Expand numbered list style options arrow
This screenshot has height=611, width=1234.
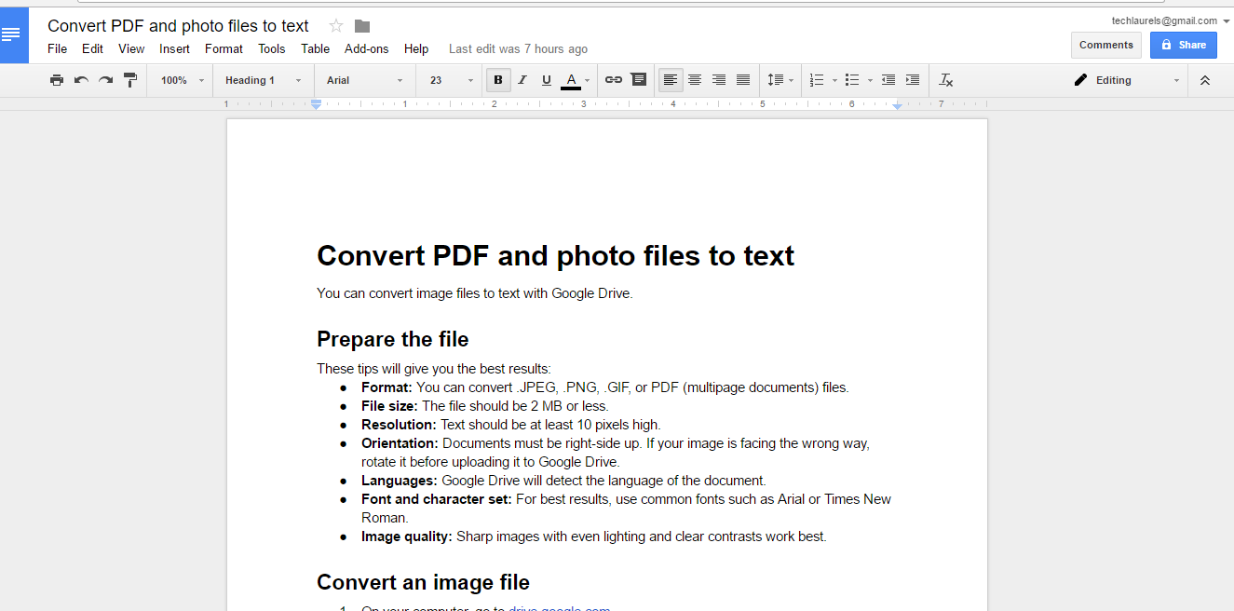pyautogui.click(x=834, y=80)
